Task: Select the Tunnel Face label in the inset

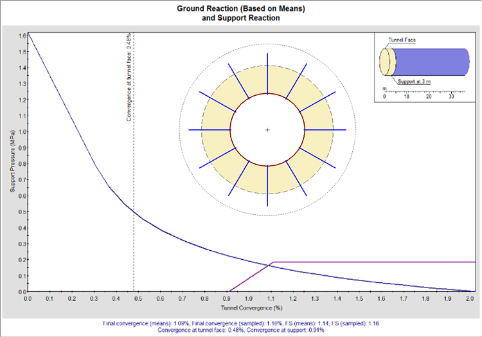Action: click(402, 40)
